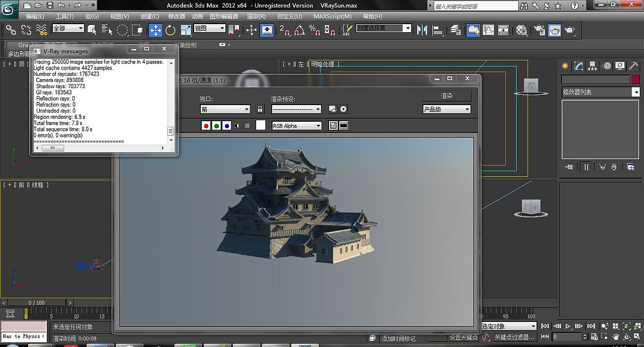Select the Select and Move tool

click(156, 30)
